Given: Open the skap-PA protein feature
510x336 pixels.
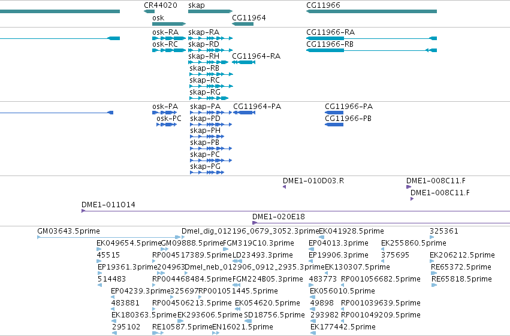Looking at the screenshot, I should tap(211, 113).
